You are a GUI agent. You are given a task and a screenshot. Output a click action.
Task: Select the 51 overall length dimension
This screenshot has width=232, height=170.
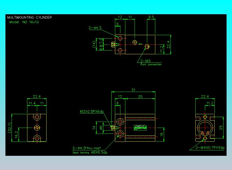133,90
